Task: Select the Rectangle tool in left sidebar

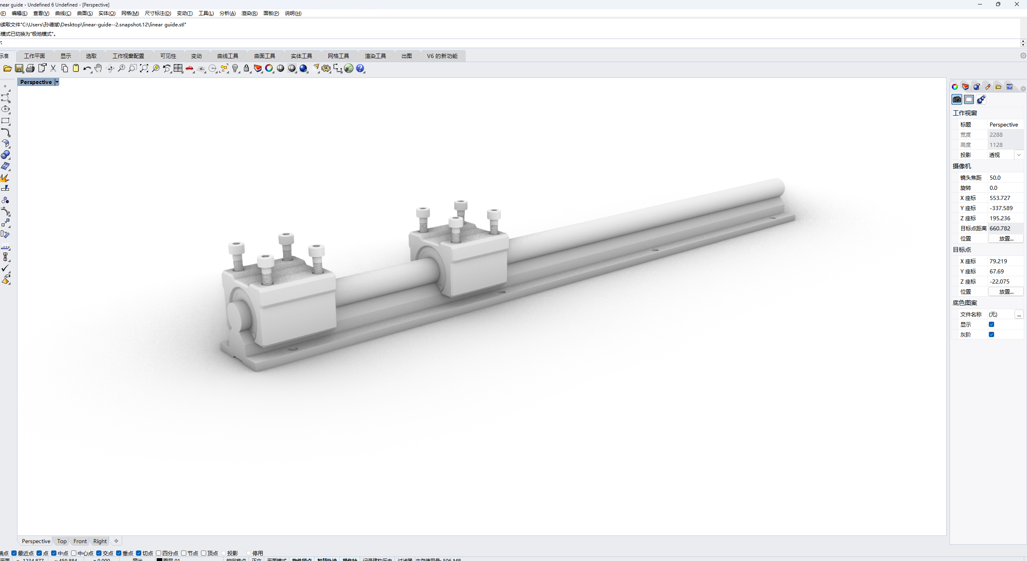Action: coord(6,121)
